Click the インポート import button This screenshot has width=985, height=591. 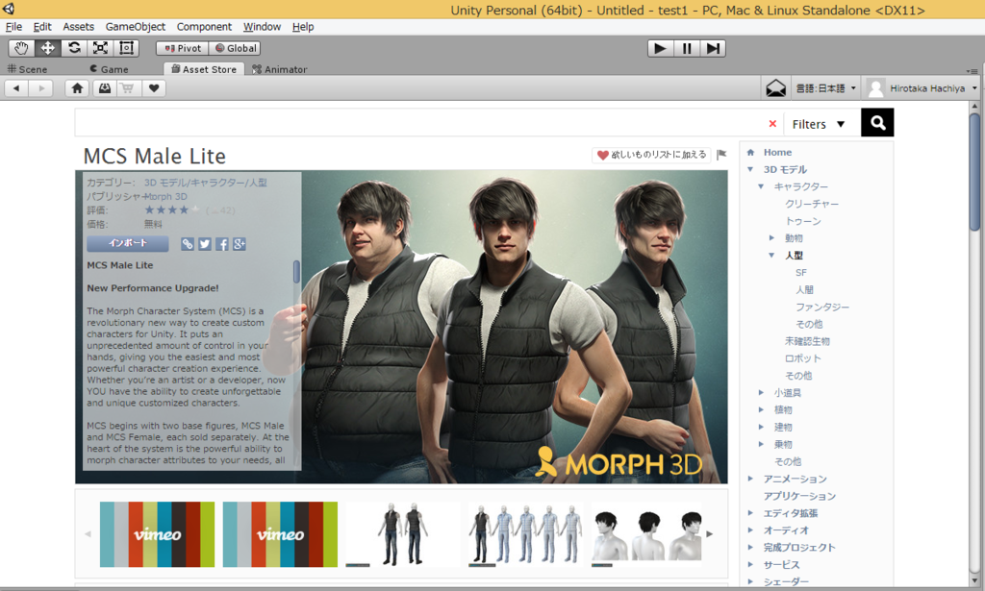(x=128, y=243)
